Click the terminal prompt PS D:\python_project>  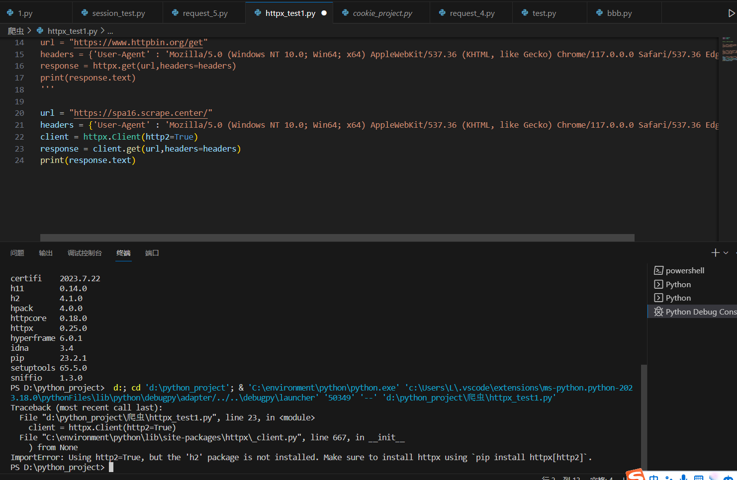coord(58,467)
